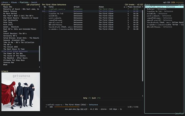
Task: Open the Albums tab
Action: coord(14,2)
